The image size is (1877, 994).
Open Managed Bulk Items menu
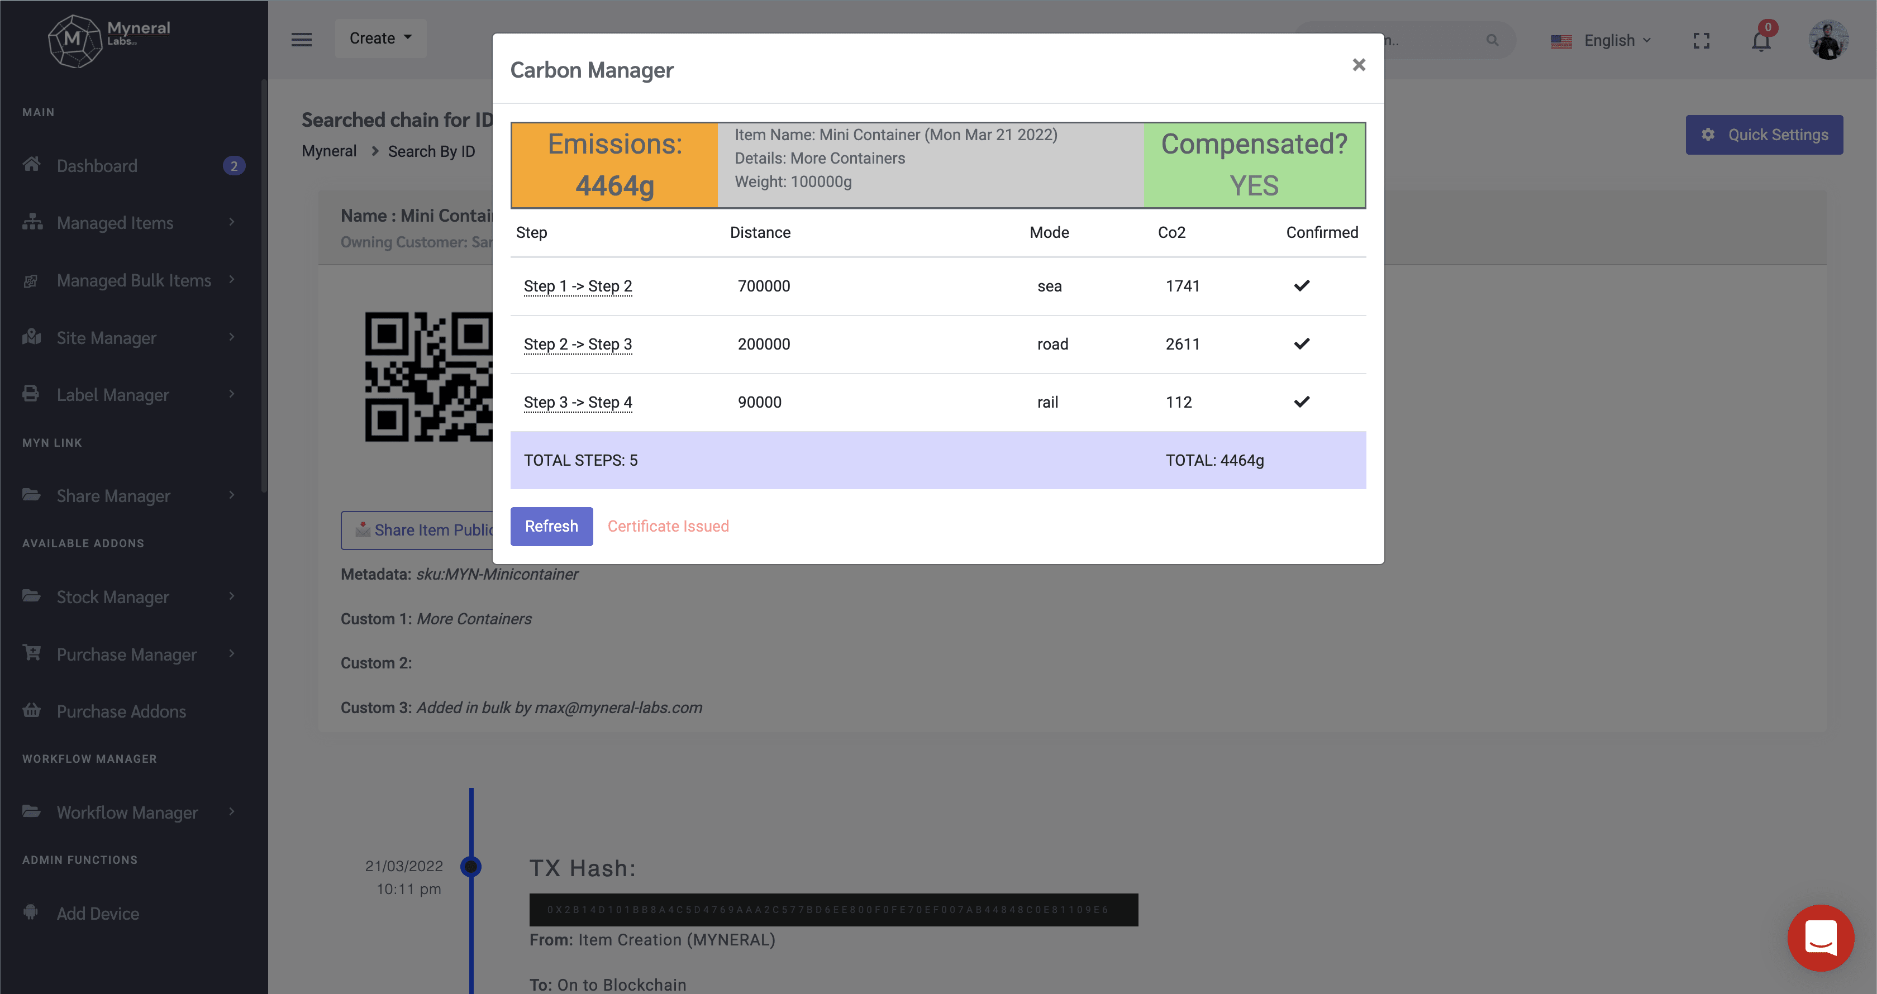tap(134, 280)
